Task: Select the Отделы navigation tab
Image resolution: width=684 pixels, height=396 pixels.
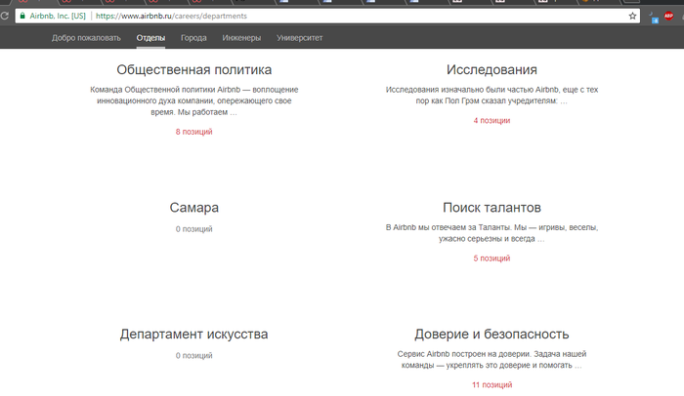Action: pos(150,38)
